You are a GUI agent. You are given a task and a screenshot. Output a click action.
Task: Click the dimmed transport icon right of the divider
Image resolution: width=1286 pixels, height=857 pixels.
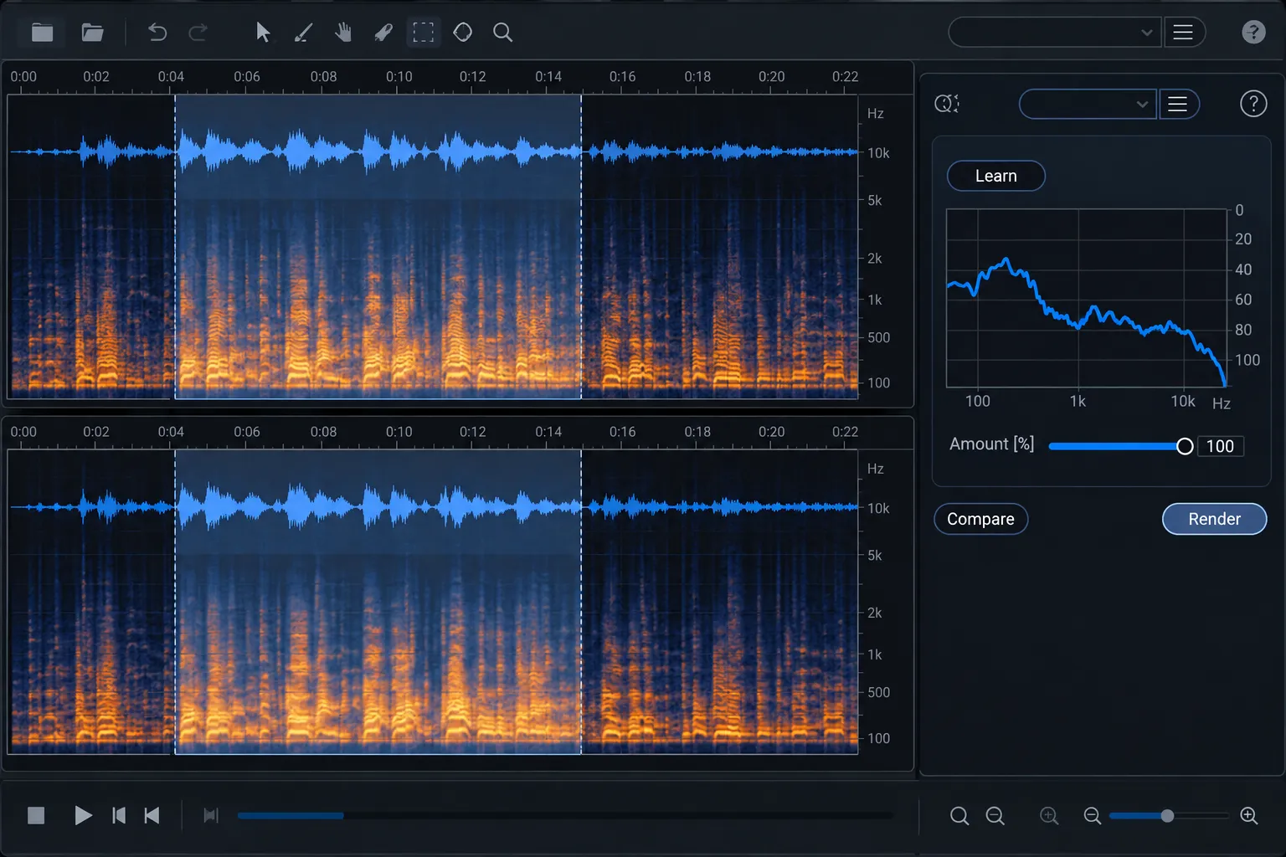tap(211, 815)
